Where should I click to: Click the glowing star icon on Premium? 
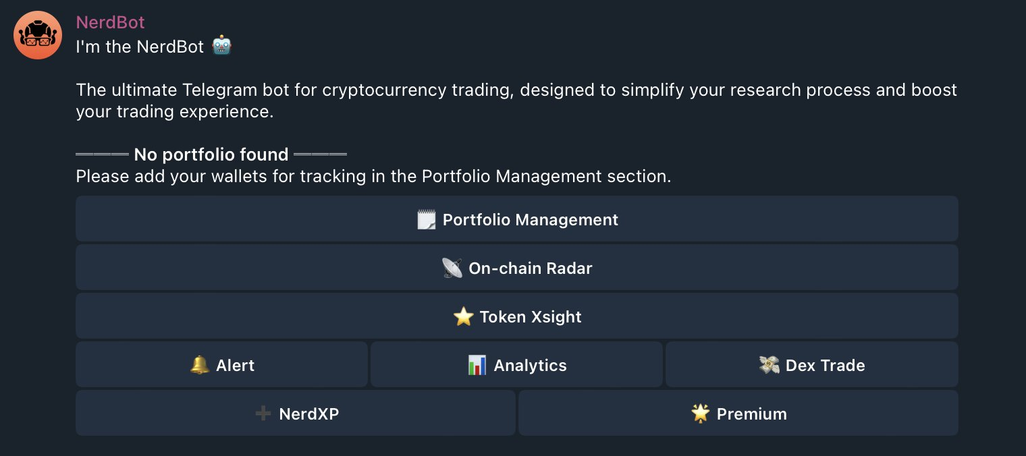[x=701, y=414]
